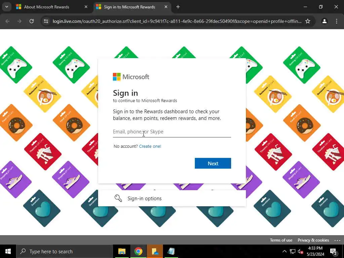Open a new browser tab

point(178,7)
